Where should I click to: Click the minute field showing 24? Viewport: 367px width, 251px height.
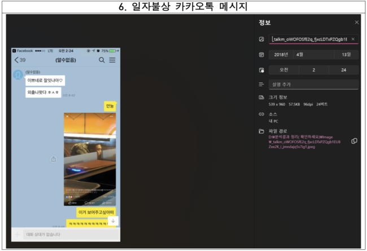(343, 70)
